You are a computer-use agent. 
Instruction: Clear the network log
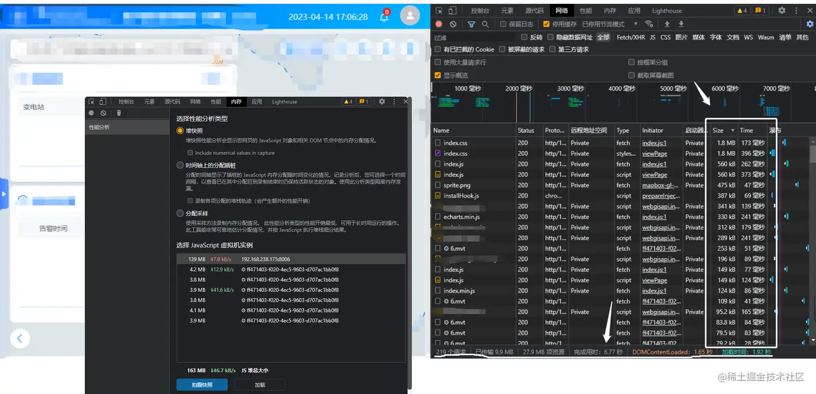[453, 24]
